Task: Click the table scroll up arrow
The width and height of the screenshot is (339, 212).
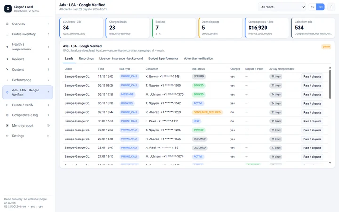Action: click(330, 68)
